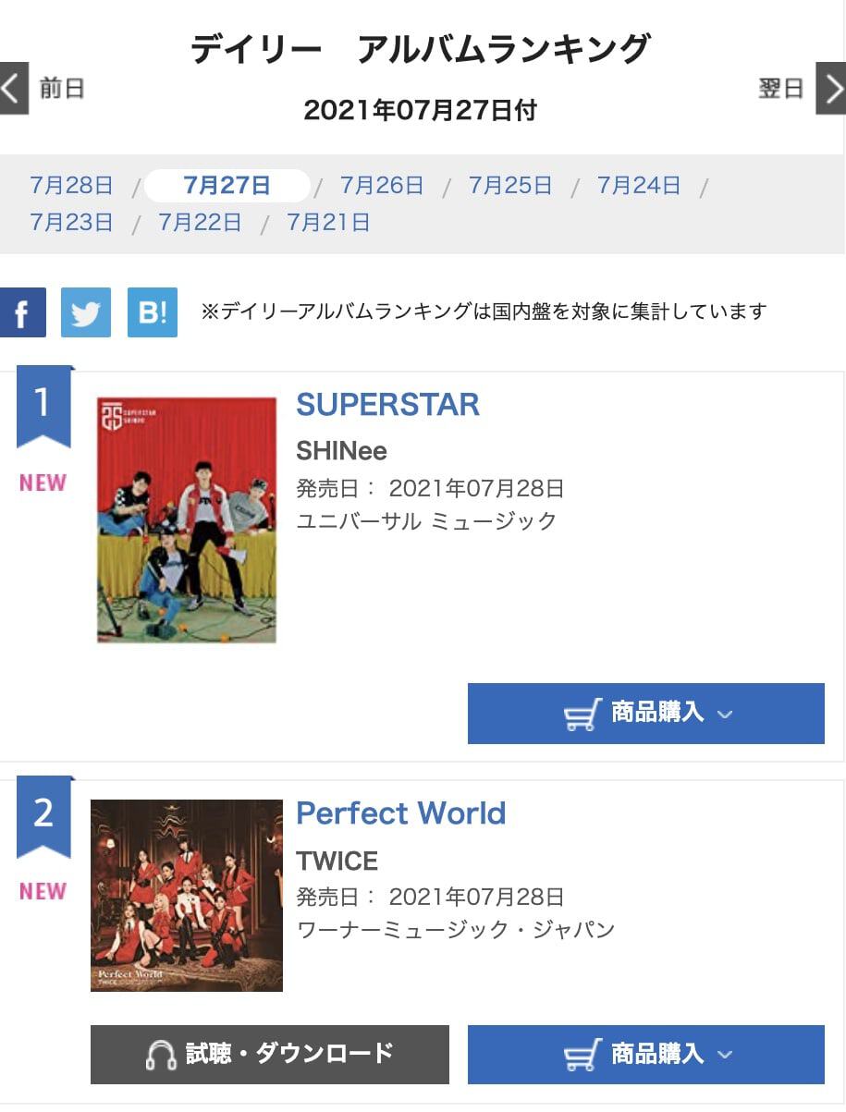Click cart icon for SUPERSTAR purchase

point(582,715)
